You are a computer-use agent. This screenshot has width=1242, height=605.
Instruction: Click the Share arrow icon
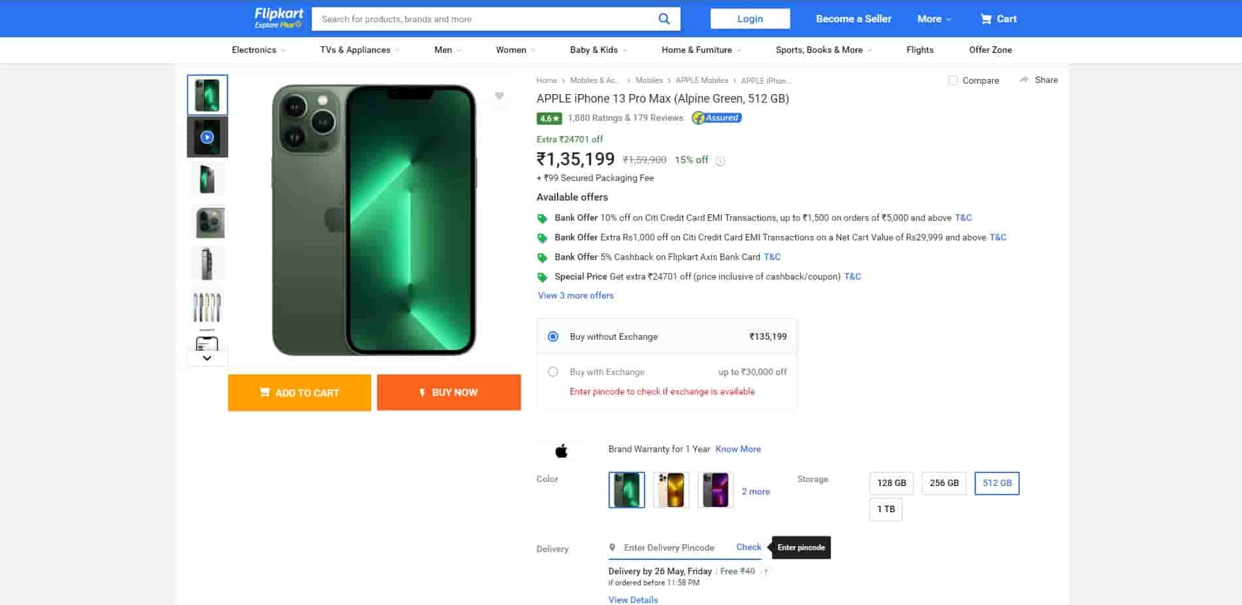[1024, 80]
